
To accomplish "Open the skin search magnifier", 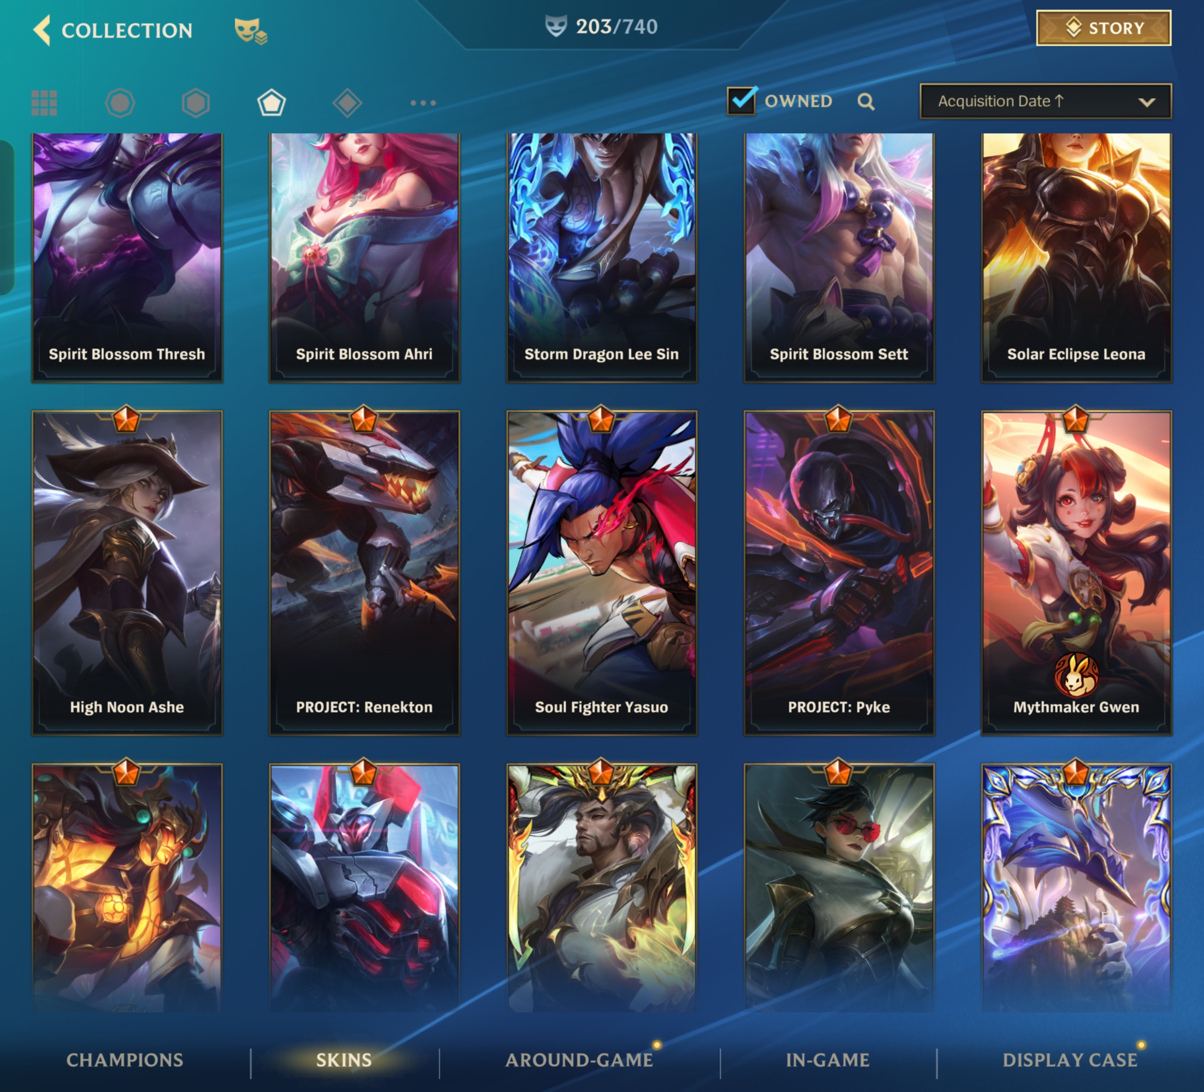I will tap(866, 102).
